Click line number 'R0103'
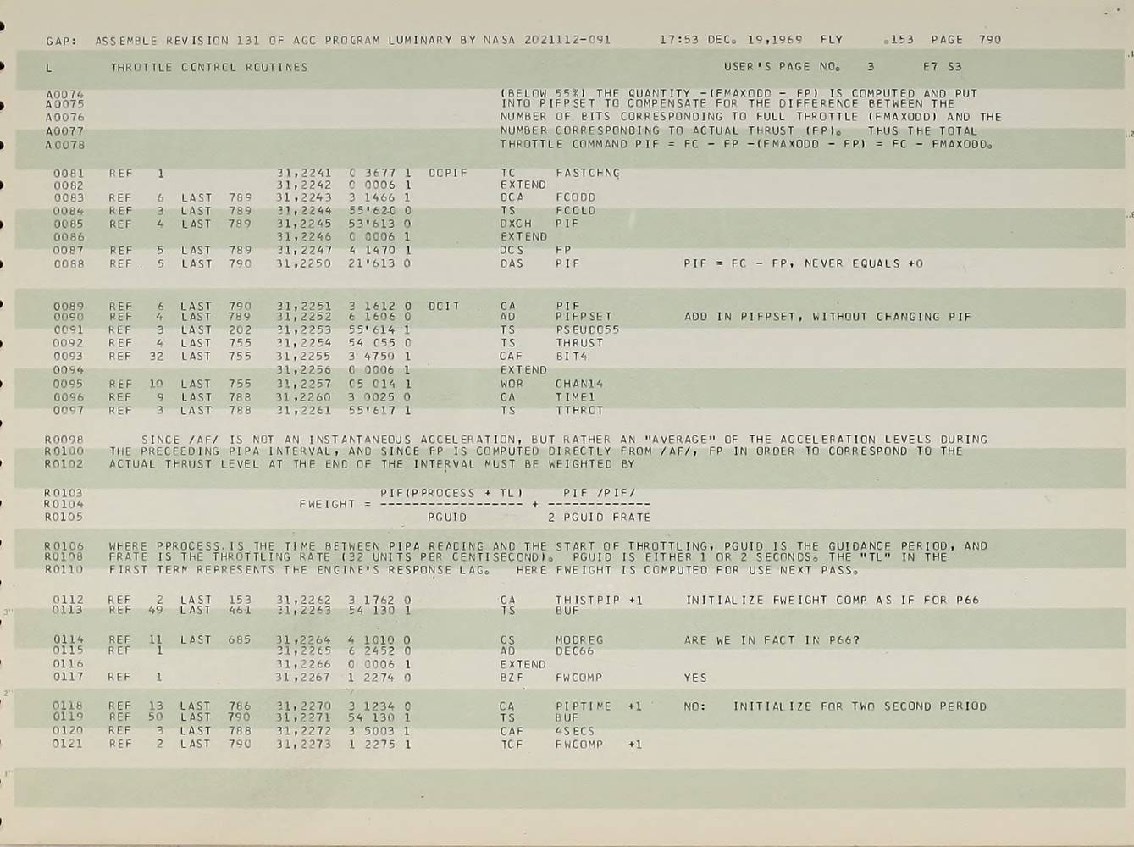The image size is (1134, 847). point(64,493)
